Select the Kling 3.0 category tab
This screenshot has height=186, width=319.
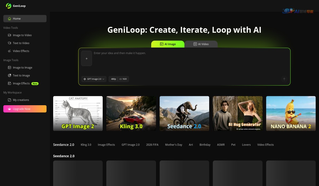(x=86, y=145)
